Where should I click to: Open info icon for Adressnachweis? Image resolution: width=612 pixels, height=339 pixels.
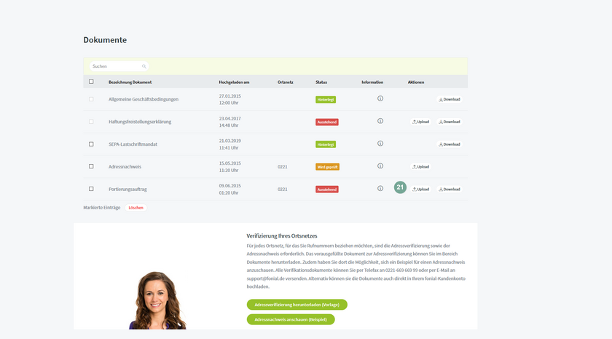click(380, 166)
